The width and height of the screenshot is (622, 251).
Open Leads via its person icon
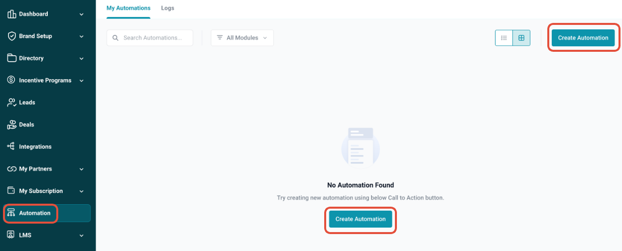click(x=12, y=103)
